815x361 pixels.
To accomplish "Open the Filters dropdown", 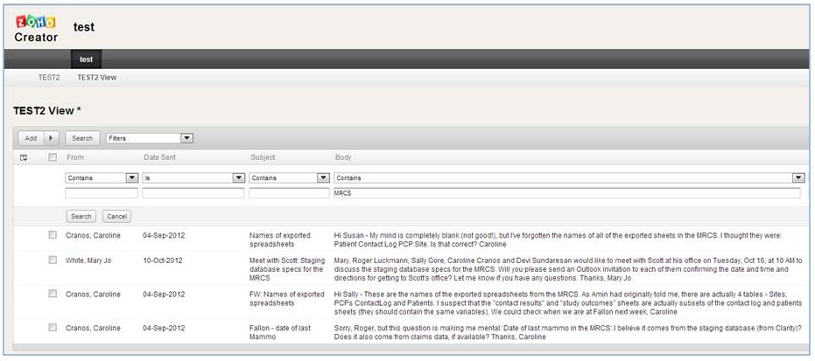I will 149,138.
